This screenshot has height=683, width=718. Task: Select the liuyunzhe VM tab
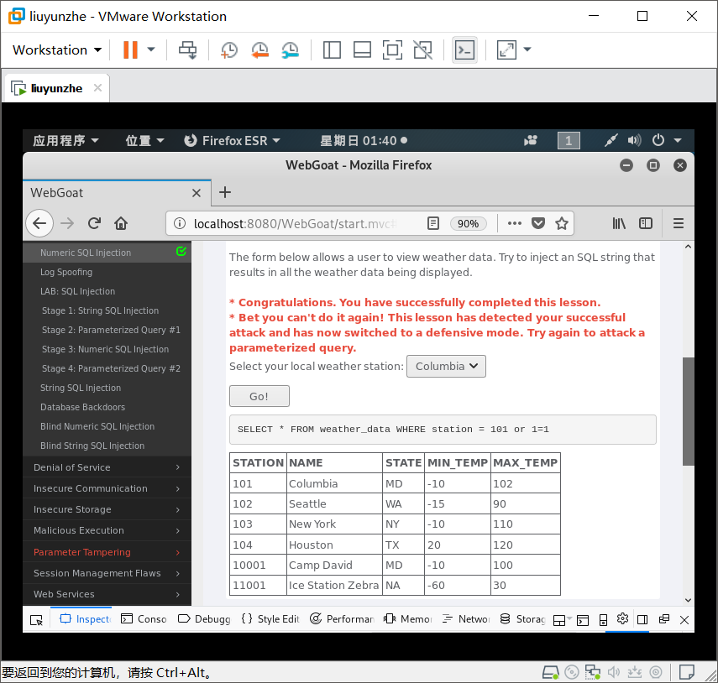coord(56,88)
